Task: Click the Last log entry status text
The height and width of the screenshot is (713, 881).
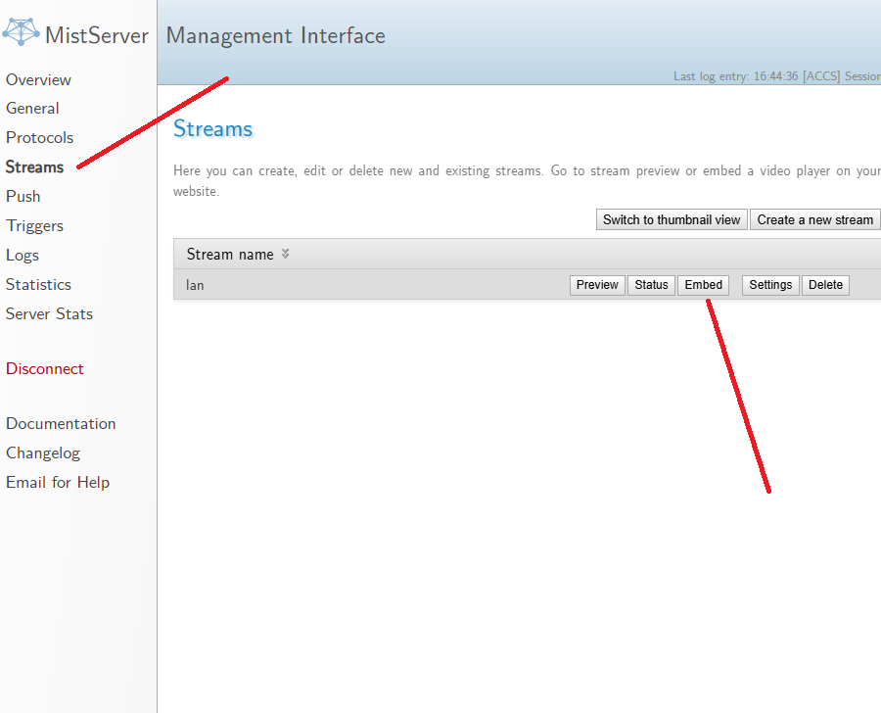Action: (x=777, y=76)
